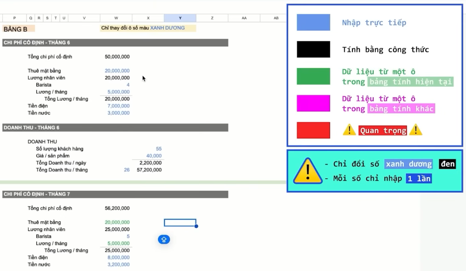The width and height of the screenshot is (466, 271).
Task: Select column header AA
Action: coord(244,18)
